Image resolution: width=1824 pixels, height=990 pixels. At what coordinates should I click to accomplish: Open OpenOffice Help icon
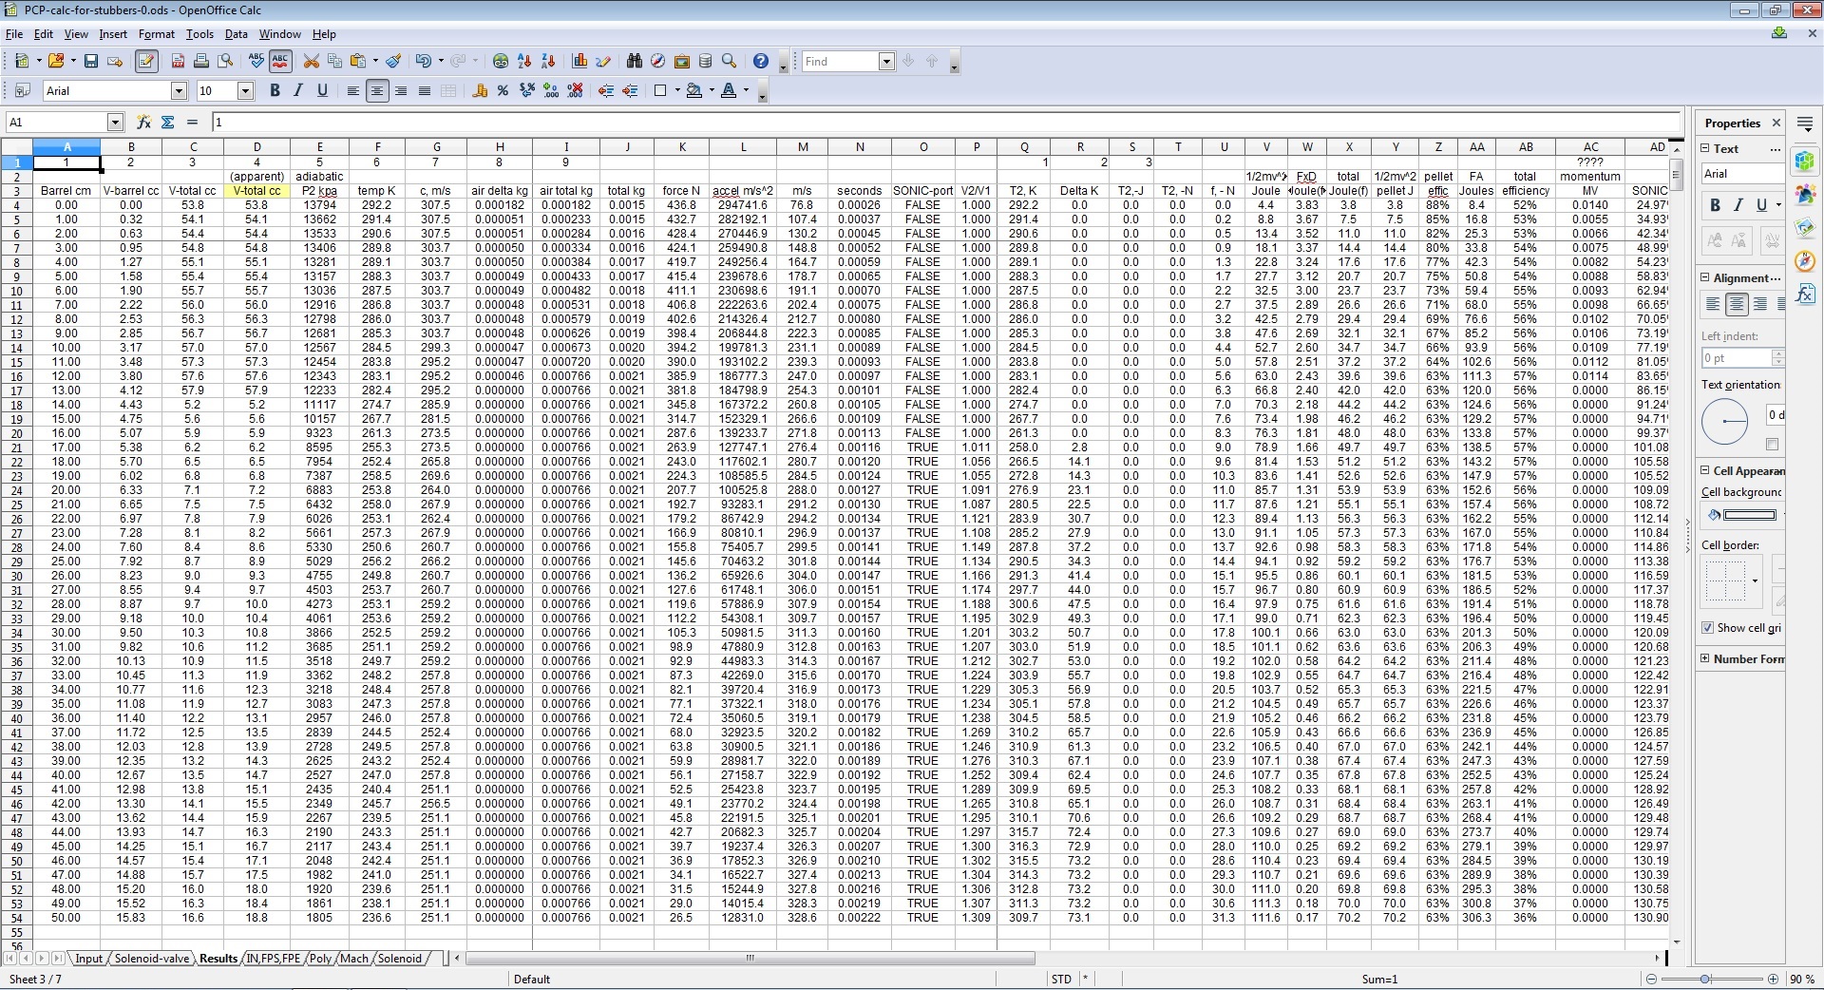pos(761,62)
